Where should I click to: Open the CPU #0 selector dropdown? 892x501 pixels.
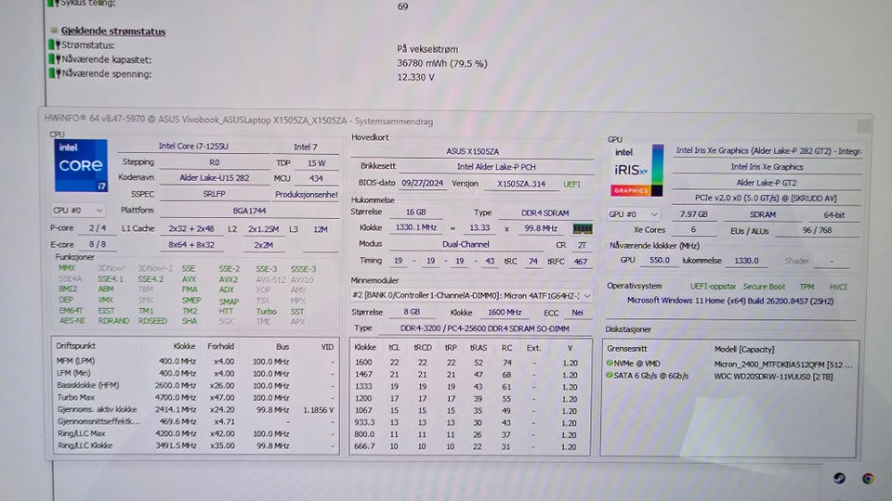tap(78, 211)
